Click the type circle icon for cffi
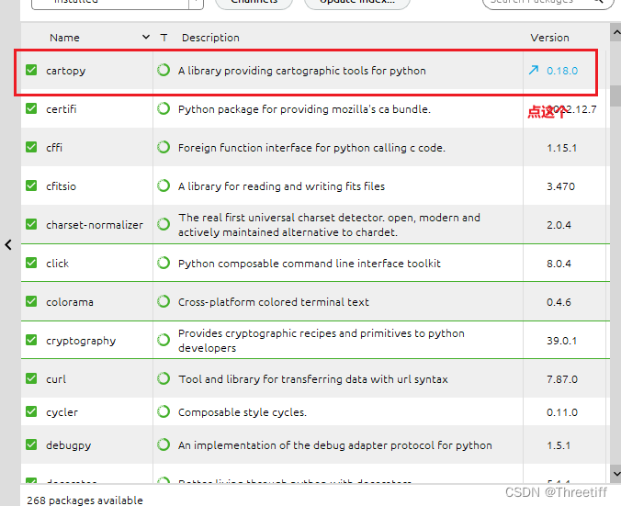The width and height of the screenshot is (621, 506). [164, 147]
